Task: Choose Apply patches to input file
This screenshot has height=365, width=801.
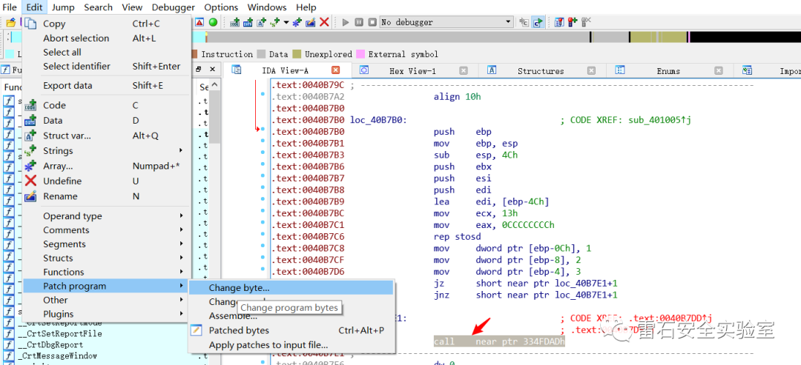Action: [x=268, y=345]
